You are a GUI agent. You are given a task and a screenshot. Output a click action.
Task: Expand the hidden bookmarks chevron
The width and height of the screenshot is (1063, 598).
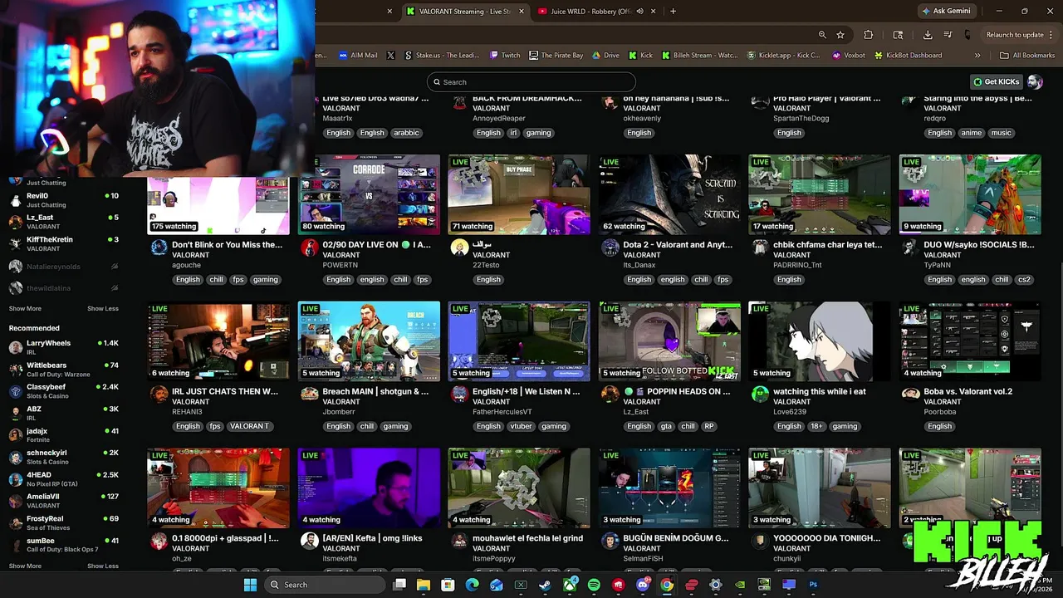click(x=977, y=56)
